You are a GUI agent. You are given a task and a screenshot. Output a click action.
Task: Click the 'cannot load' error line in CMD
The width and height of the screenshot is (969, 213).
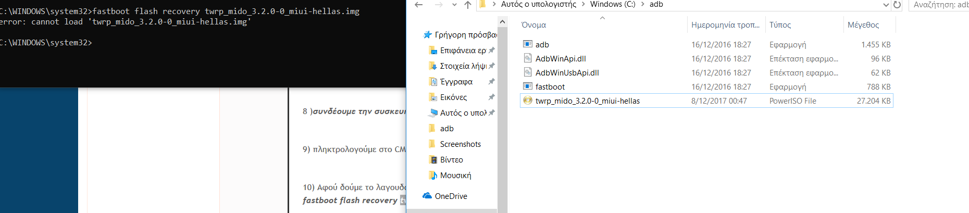pyautogui.click(x=126, y=22)
